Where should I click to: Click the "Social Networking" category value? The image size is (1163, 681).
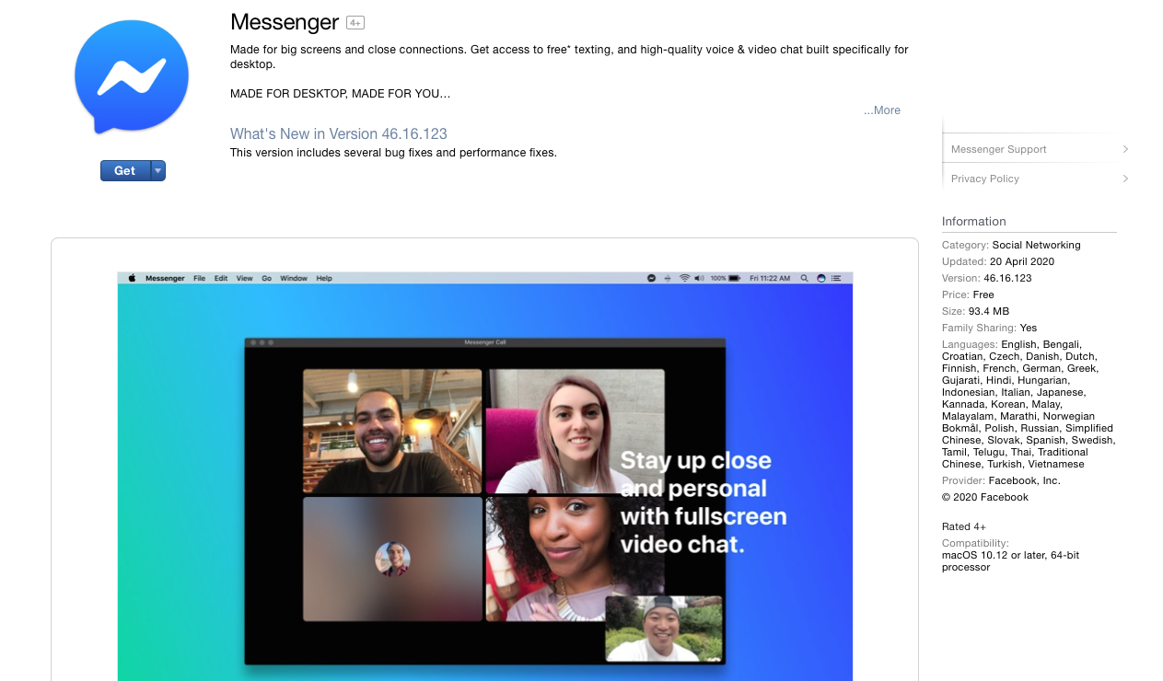[1036, 246]
